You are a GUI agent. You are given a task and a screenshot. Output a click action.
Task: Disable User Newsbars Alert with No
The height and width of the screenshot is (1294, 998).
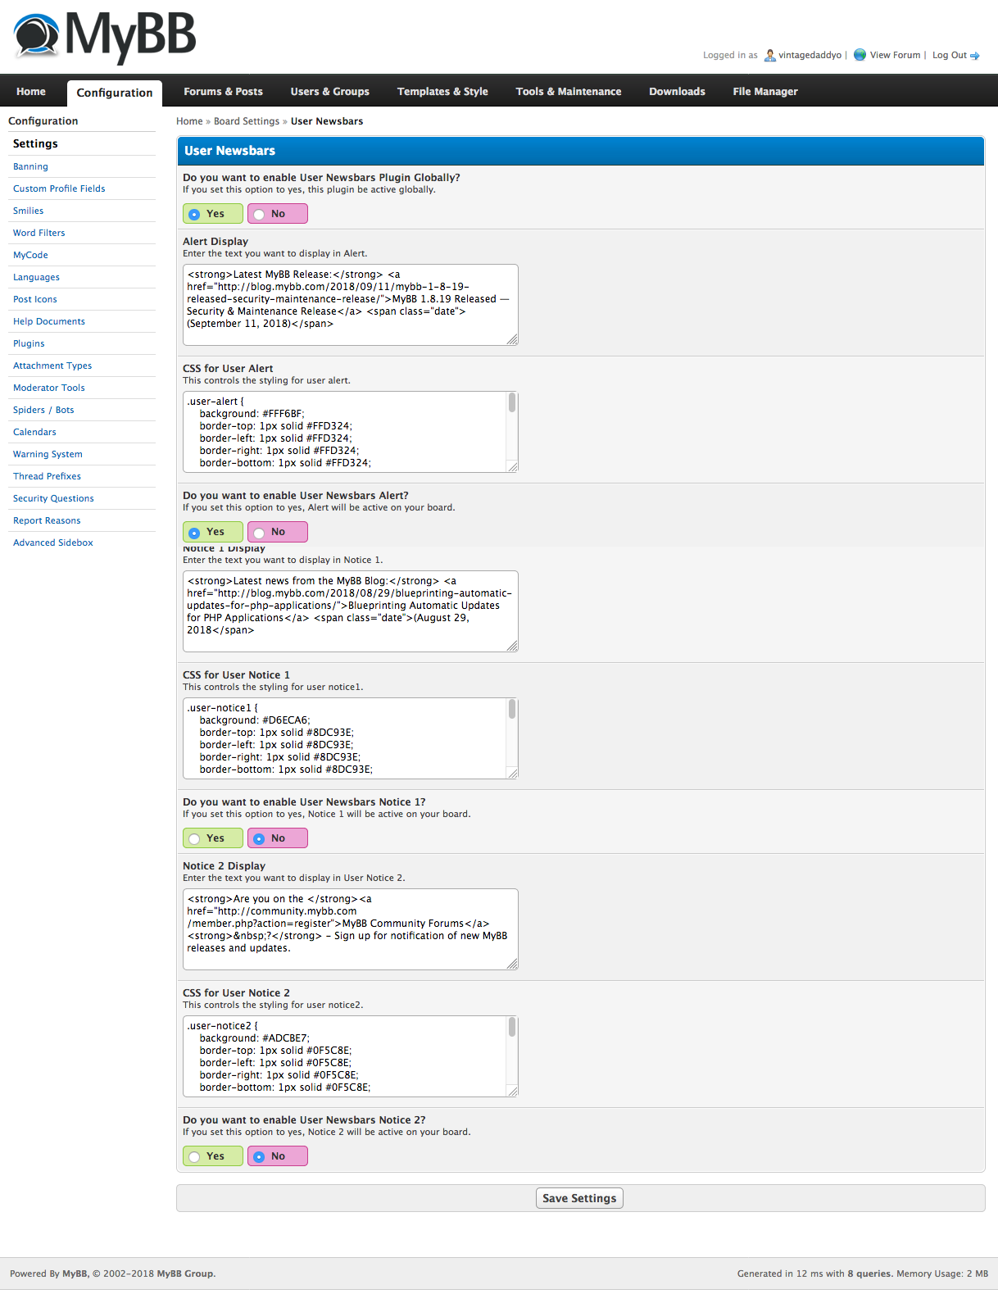coord(260,533)
